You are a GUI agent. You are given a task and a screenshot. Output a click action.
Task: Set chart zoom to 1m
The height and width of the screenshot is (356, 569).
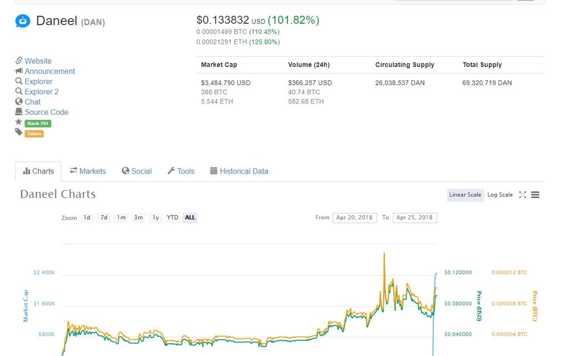(121, 218)
